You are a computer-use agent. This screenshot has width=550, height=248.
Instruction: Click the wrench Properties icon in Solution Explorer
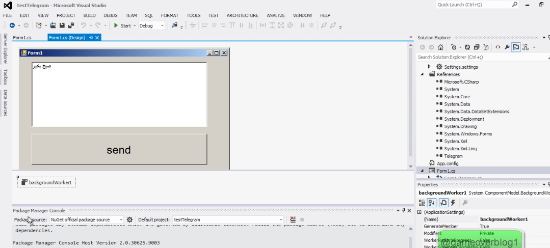pyautogui.click(x=507, y=47)
